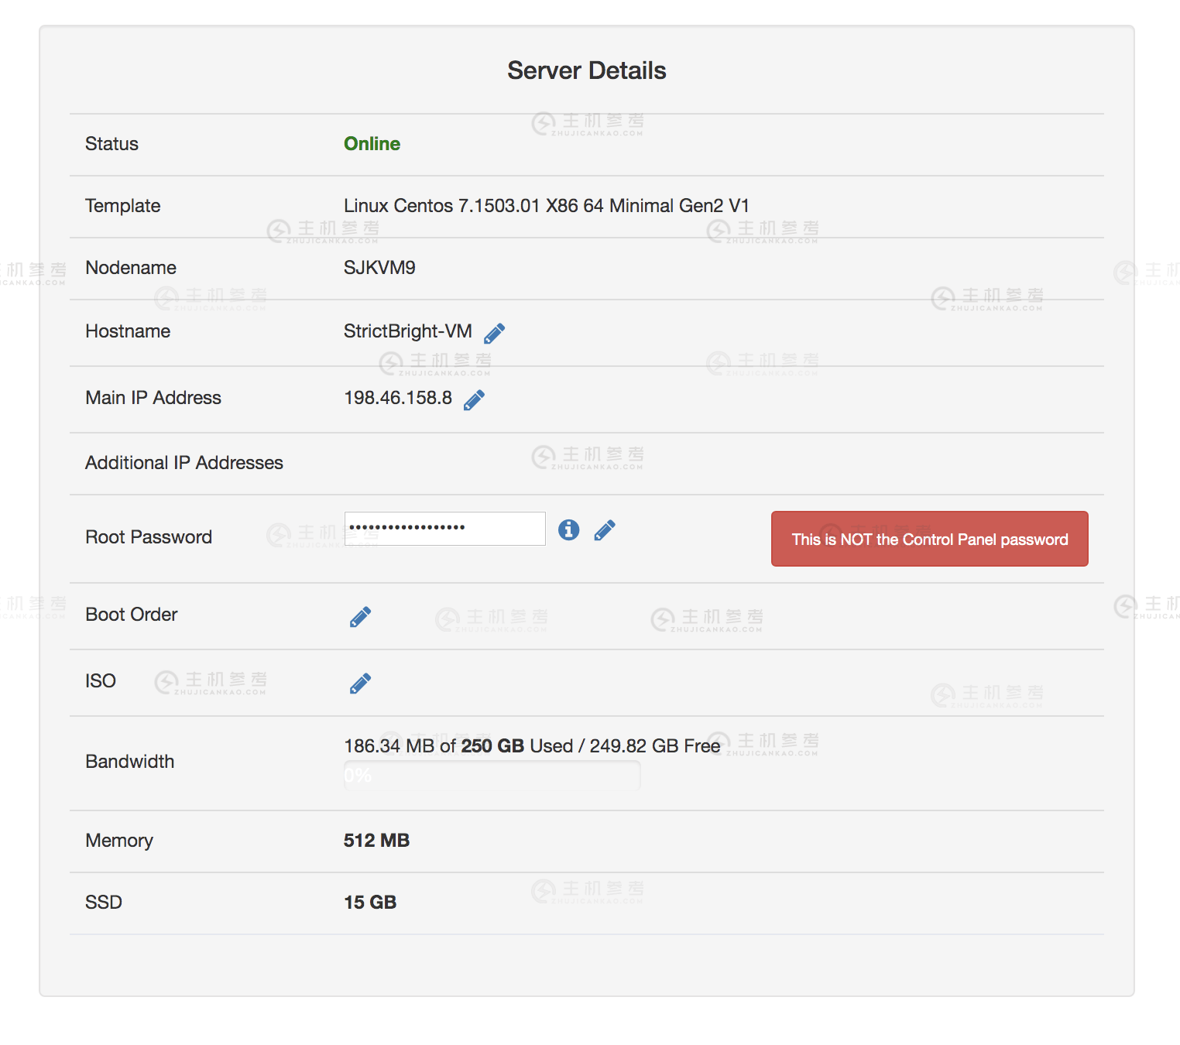Select the template name Linux Centos 7.1503.01
Viewport: 1180px width, 1045px height.
(442, 206)
